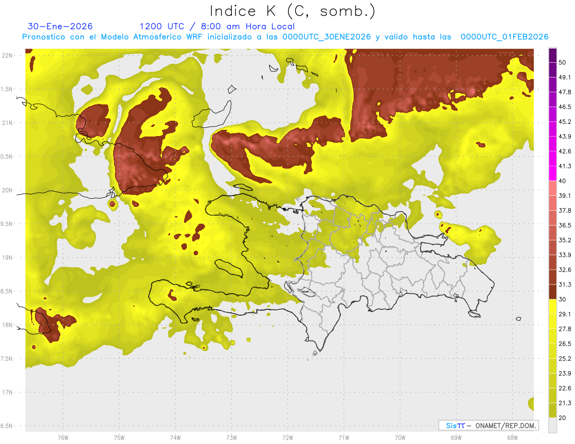Click the legend value "47.8"
575x444 pixels.
coord(565,92)
